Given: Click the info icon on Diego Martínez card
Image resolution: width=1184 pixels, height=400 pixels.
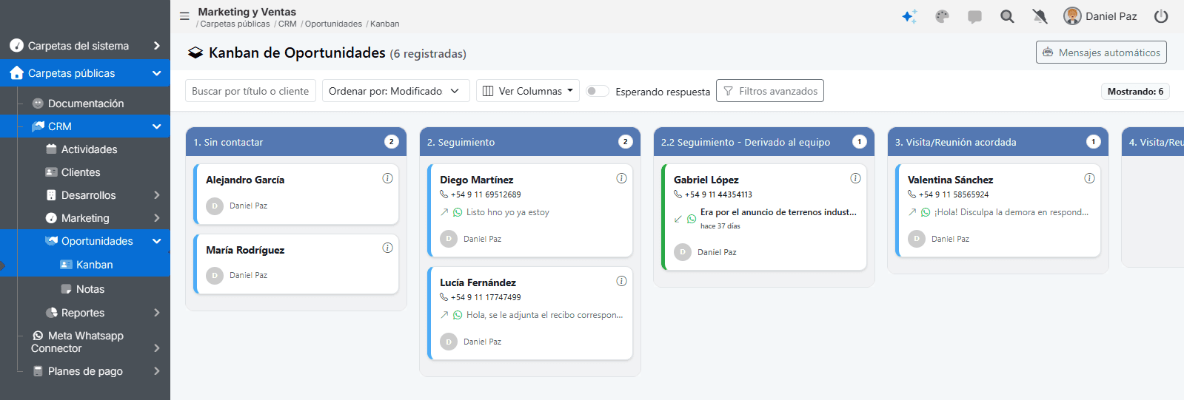Looking at the screenshot, I should coord(621,178).
